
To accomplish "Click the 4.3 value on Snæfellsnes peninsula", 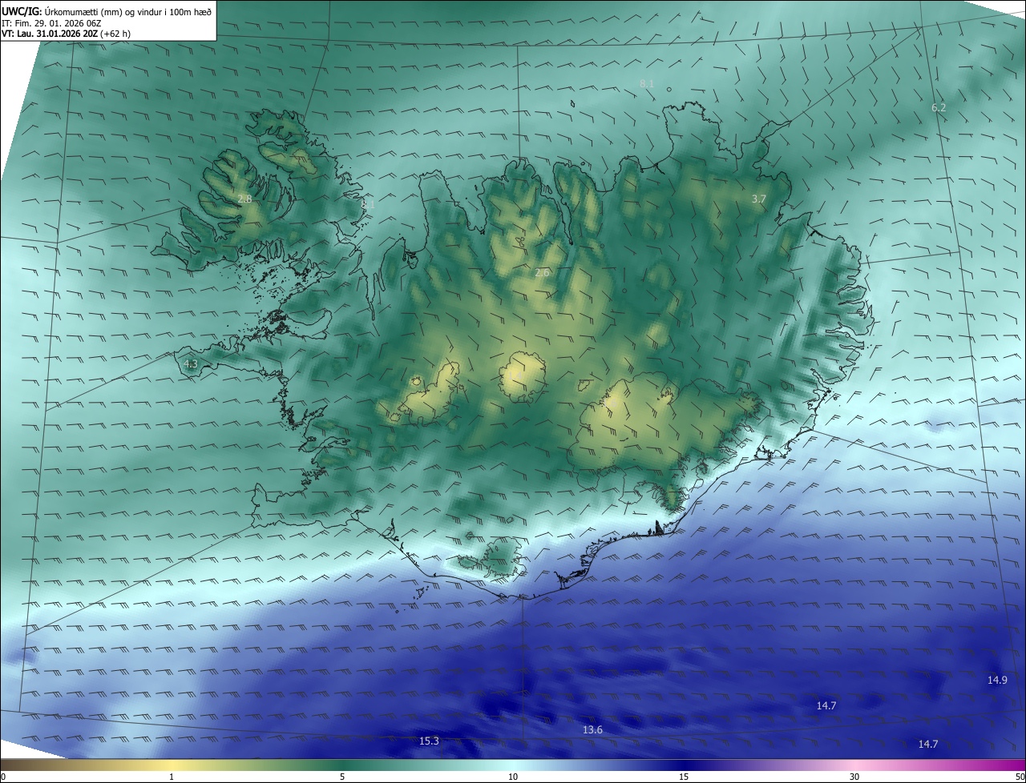I will (191, 364).
